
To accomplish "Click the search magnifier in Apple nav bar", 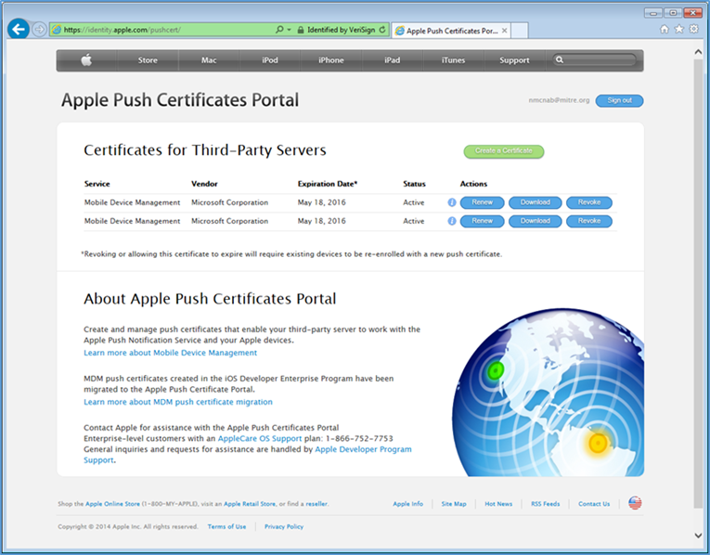I will coord(560,59).
